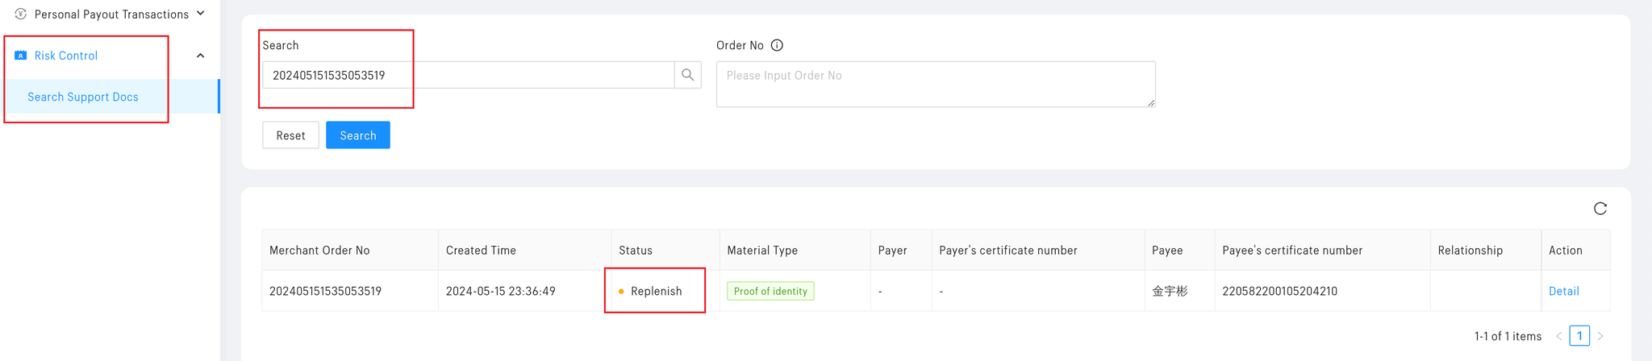Collapse the Risk Control menu chevron

(x=201, y=56)
